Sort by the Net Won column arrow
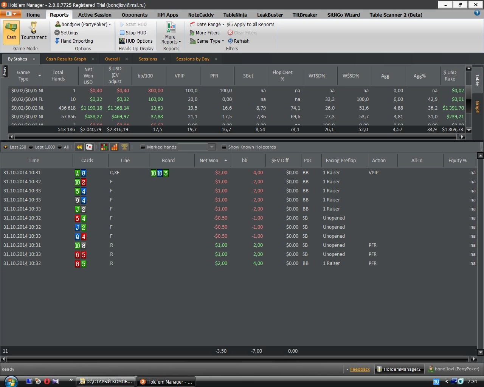 coord(226,161)
